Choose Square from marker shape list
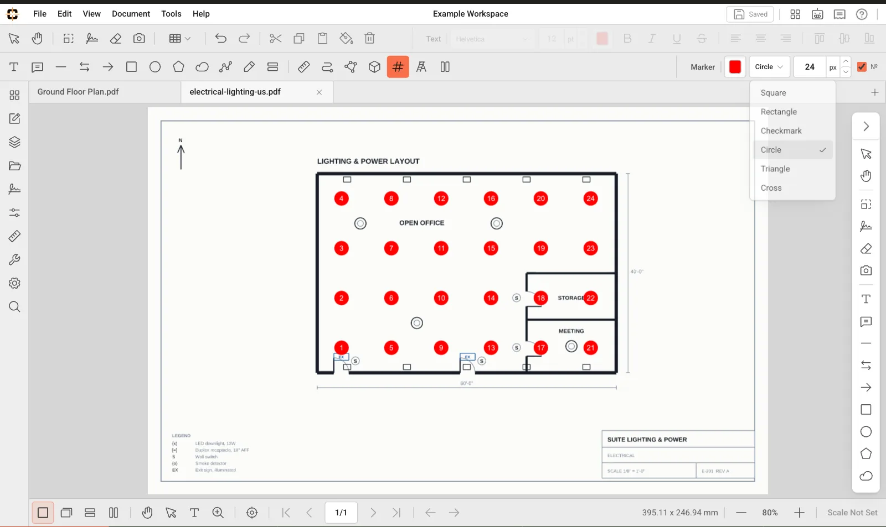 click(793, 93)
